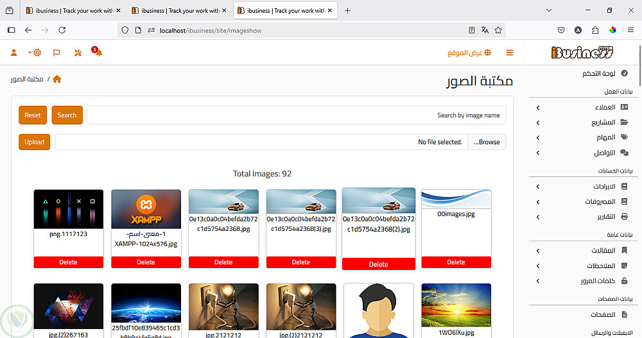
Task: Click the التقارير printer icon
Action: coord(625,217)
